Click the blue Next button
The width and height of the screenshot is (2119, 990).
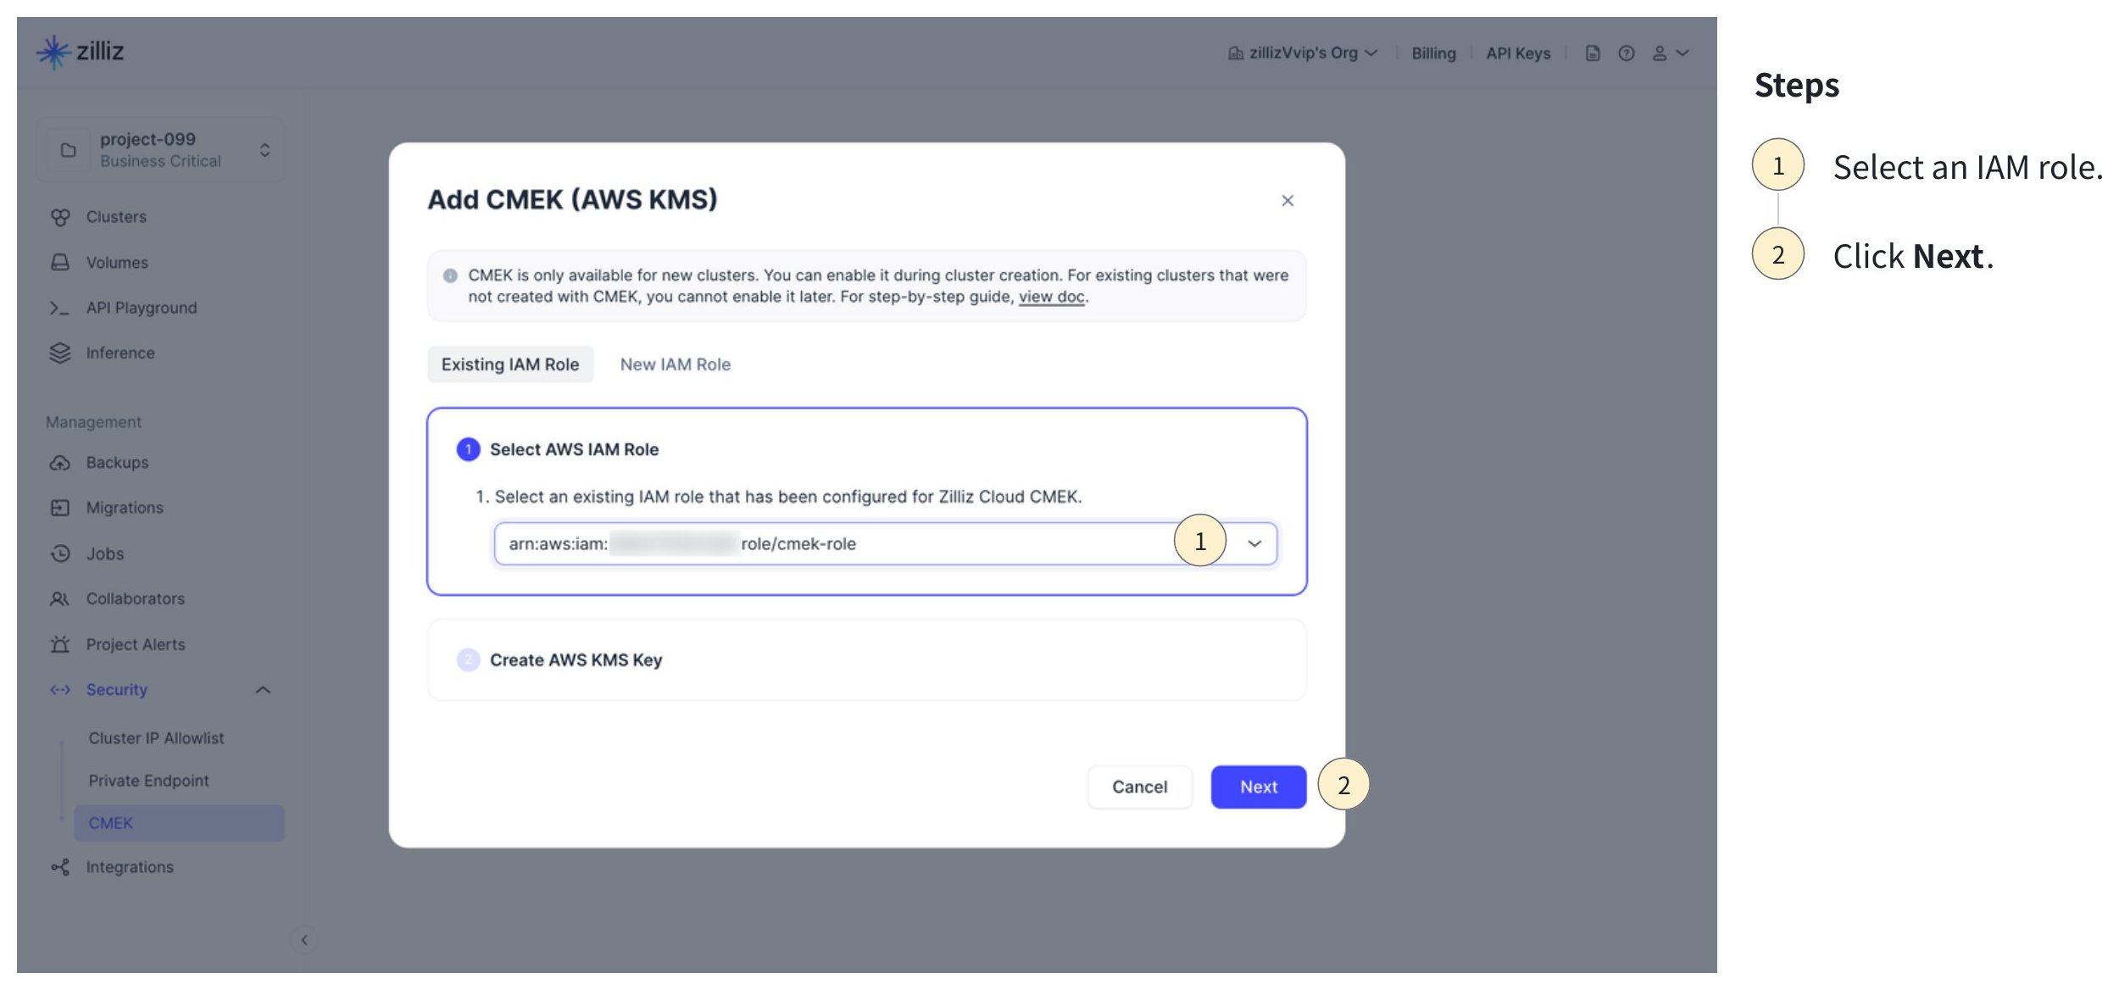point(1258,787)
